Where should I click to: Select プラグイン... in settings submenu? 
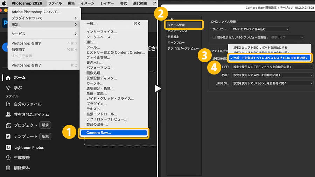114,104
